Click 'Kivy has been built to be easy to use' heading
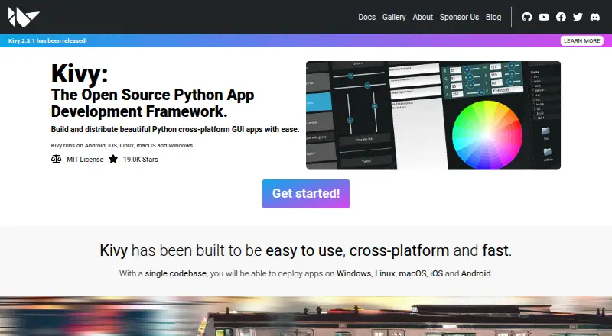Viewport: 612px width, 336px height. (306, 250)
